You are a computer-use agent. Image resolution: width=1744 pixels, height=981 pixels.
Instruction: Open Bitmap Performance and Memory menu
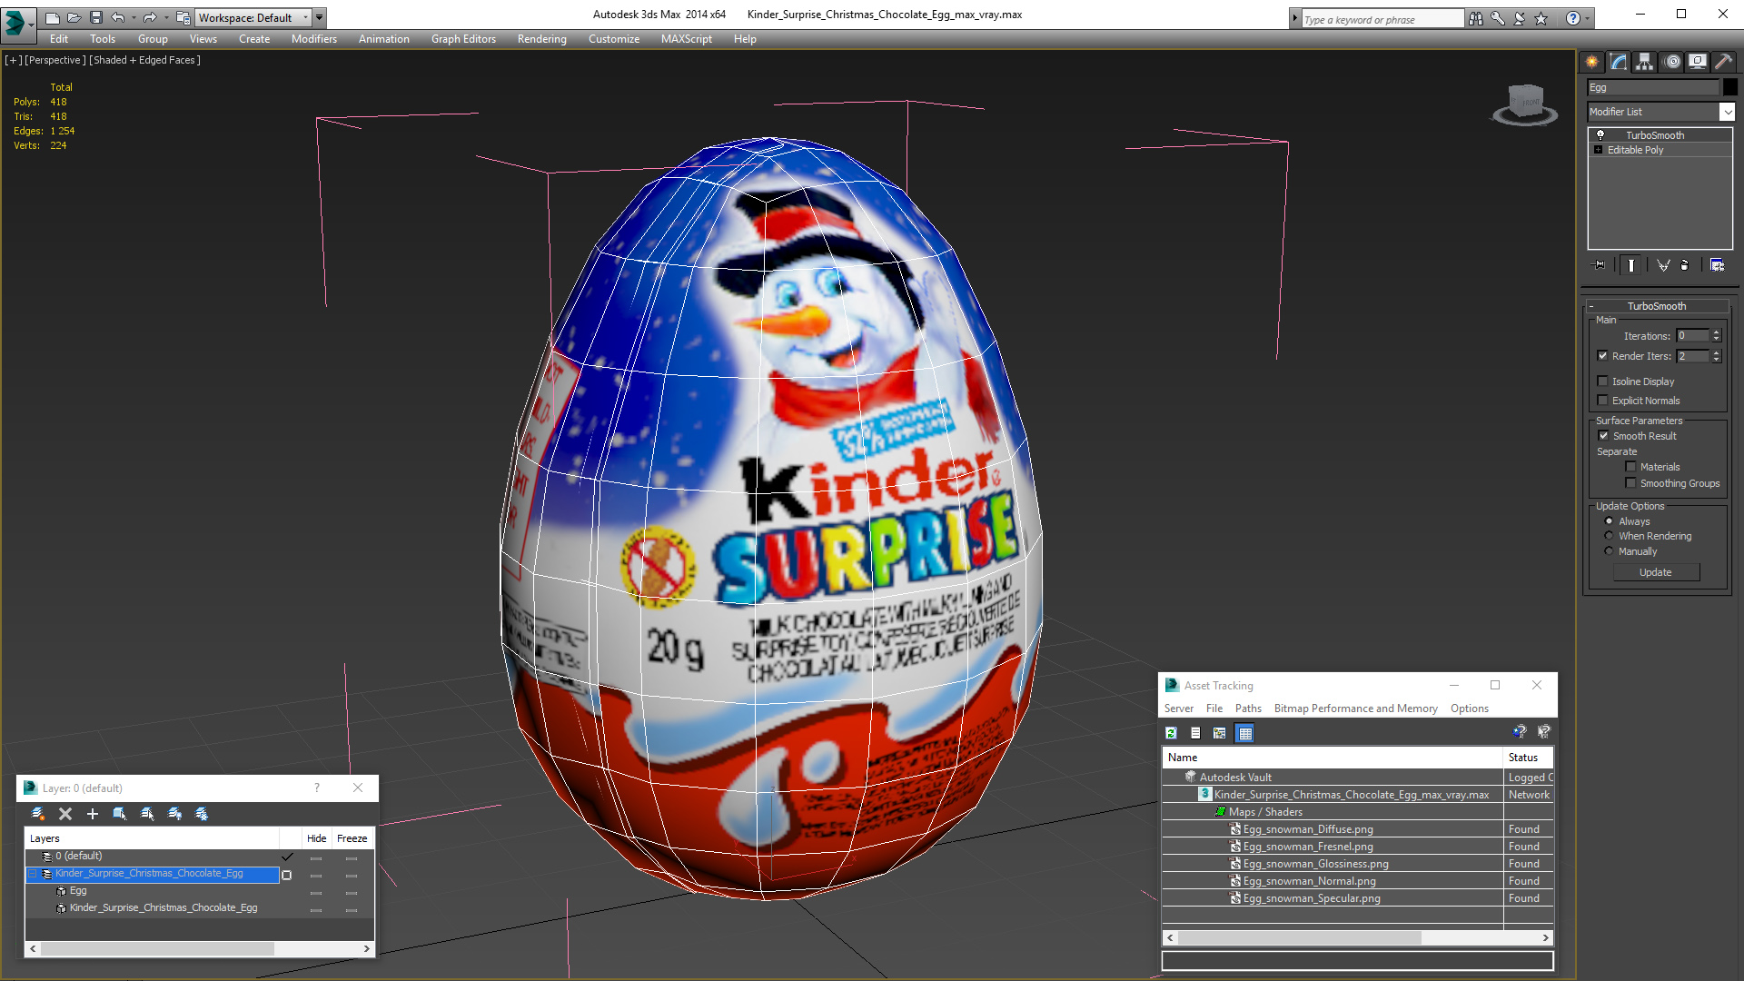[1355, 708]
